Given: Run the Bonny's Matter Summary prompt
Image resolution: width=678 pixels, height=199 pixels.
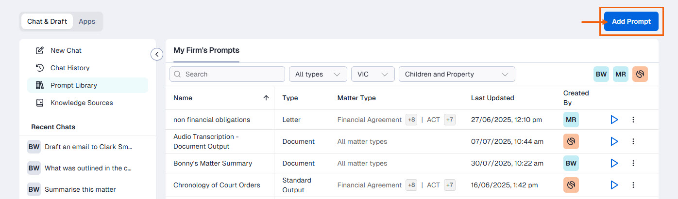Looking at the screenshot, I should tap(614, 163).
